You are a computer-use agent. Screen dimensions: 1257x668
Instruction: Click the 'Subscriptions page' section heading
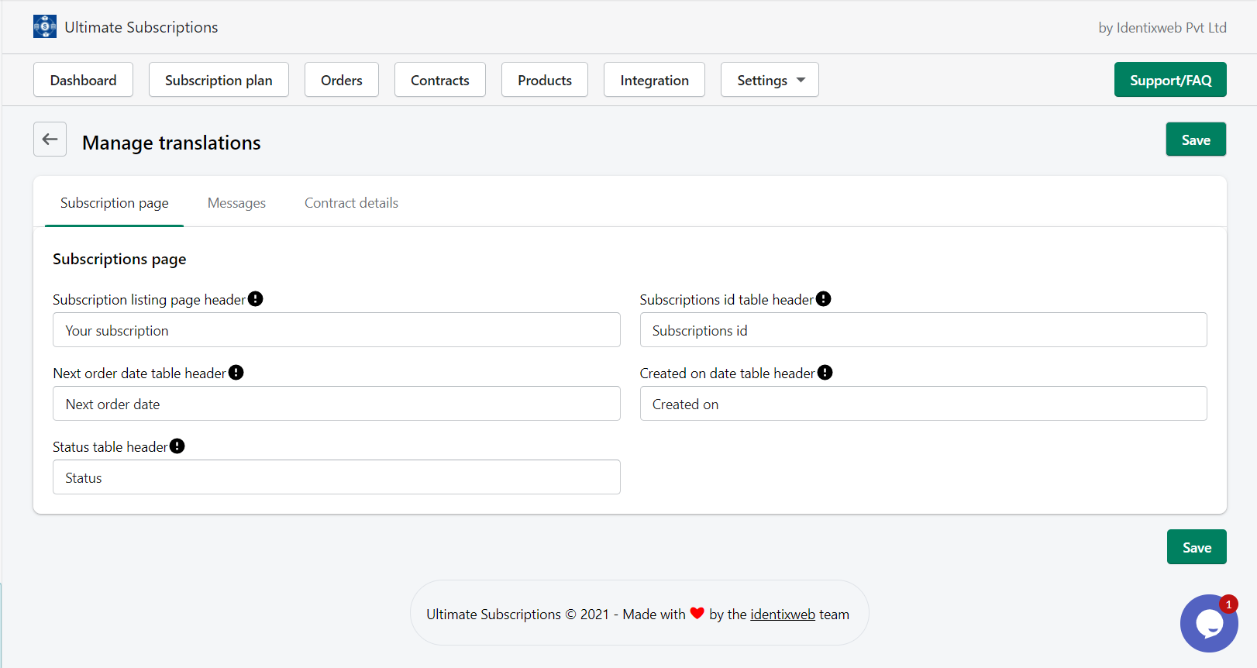pos(119,259)
